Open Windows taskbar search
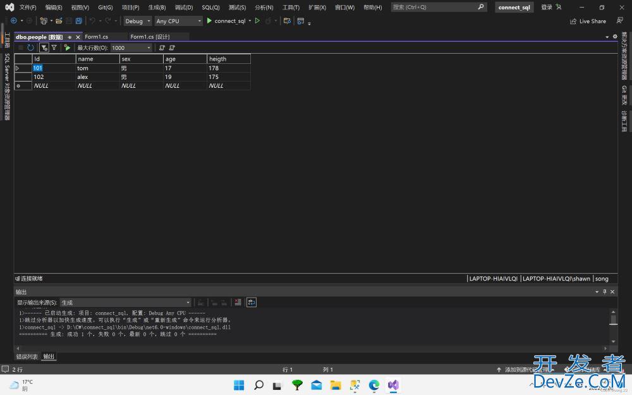This screenshot has height=395, width=632. (258, 386)
